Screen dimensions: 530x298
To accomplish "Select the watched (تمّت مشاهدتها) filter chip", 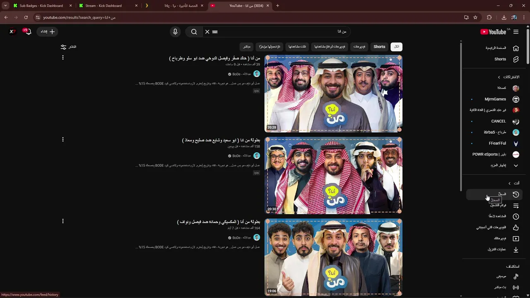I will pos(297,47).
